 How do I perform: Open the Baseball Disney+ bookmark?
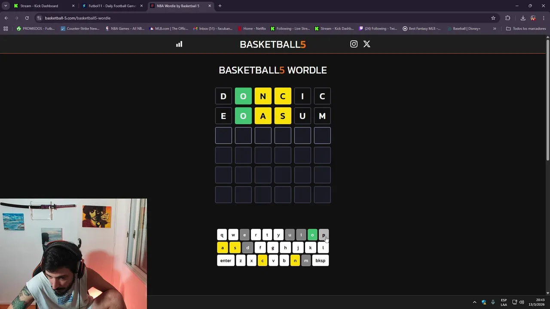[464, 29]
